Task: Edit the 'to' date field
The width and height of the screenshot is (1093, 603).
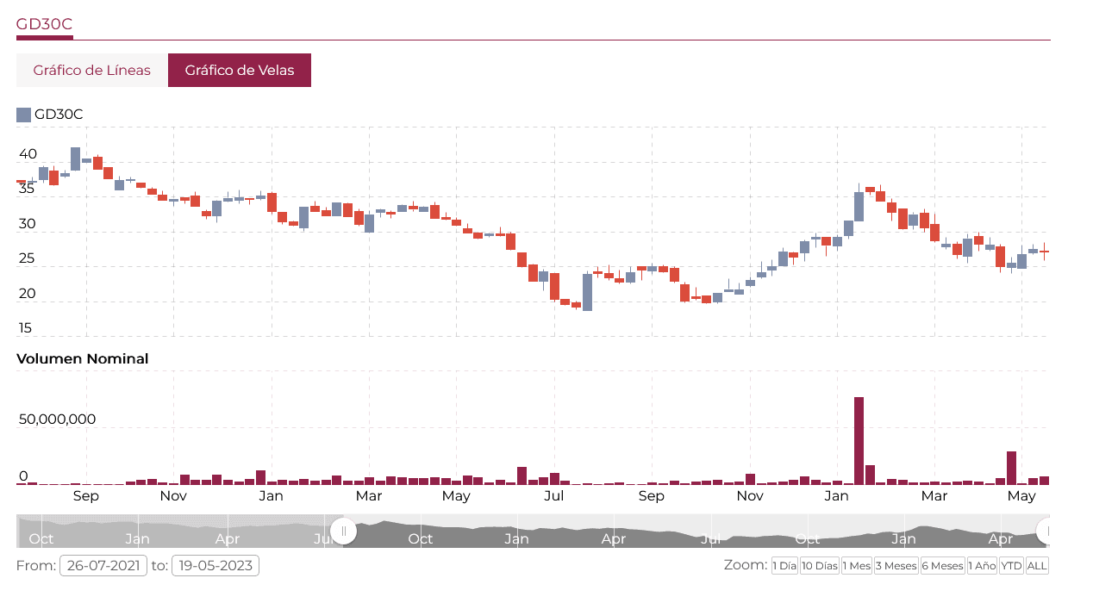Action: (x=215, y=566)
